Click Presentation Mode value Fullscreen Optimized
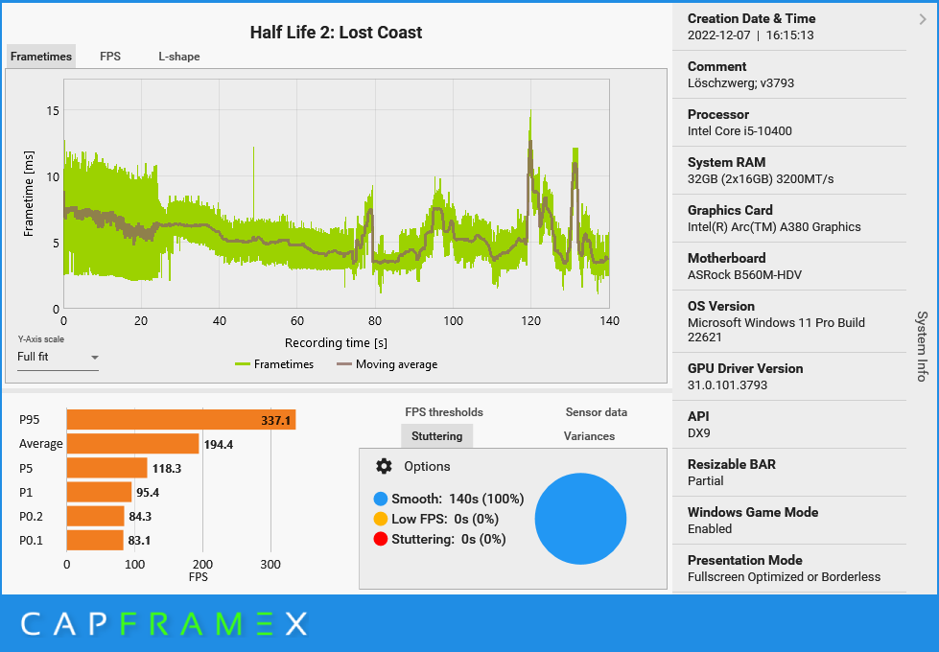 pyautogui.click(x=784, y=576)
